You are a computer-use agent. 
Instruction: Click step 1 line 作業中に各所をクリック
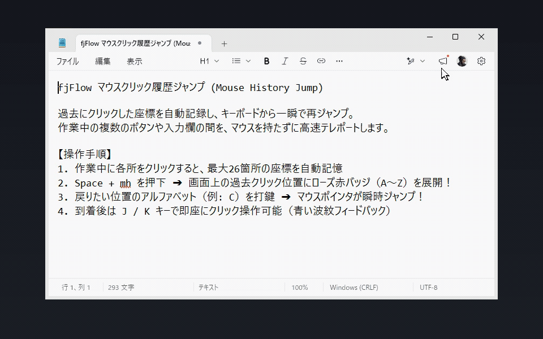200,168
